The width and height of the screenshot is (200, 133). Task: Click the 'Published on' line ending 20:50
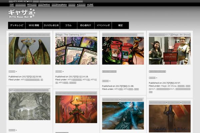point(25,76)
